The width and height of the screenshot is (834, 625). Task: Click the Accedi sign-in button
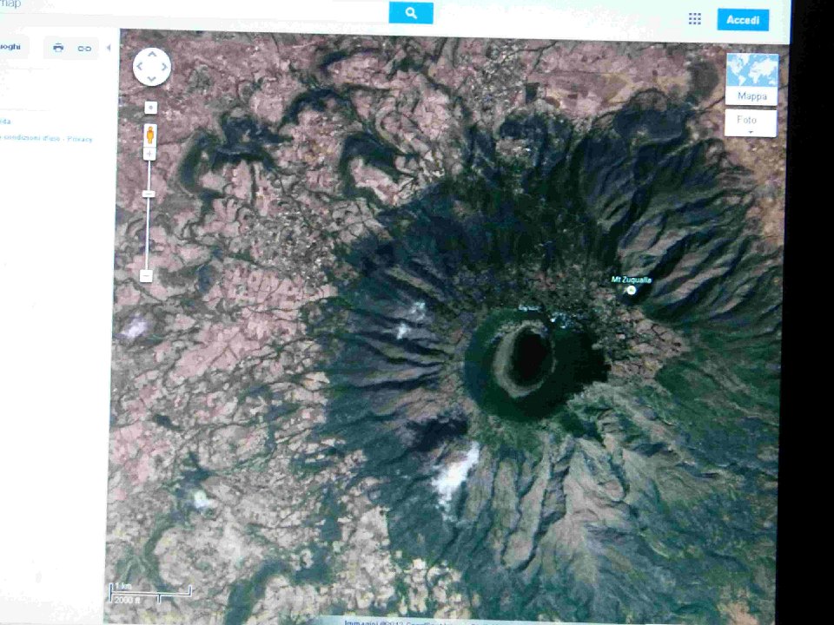(743, 20)
